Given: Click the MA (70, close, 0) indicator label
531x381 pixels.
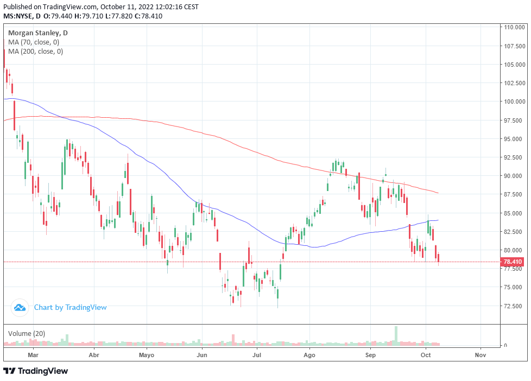Looking at the screenshot, I should pos(34,42).
